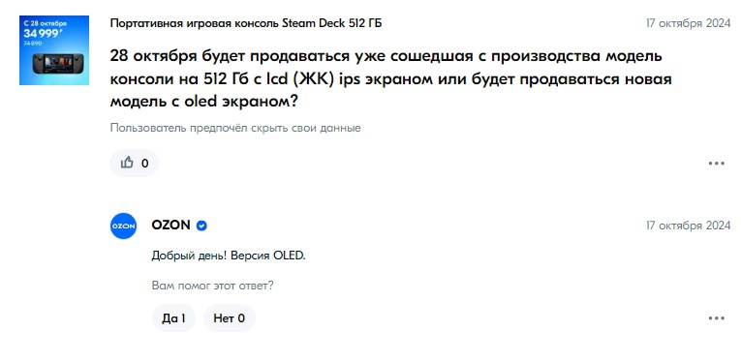
Task: Open the three-dot menu of OZON's answer
Action: point(717,318)
